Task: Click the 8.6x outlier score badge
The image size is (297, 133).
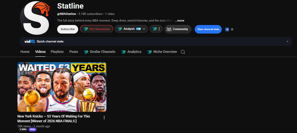Action: 33,130
